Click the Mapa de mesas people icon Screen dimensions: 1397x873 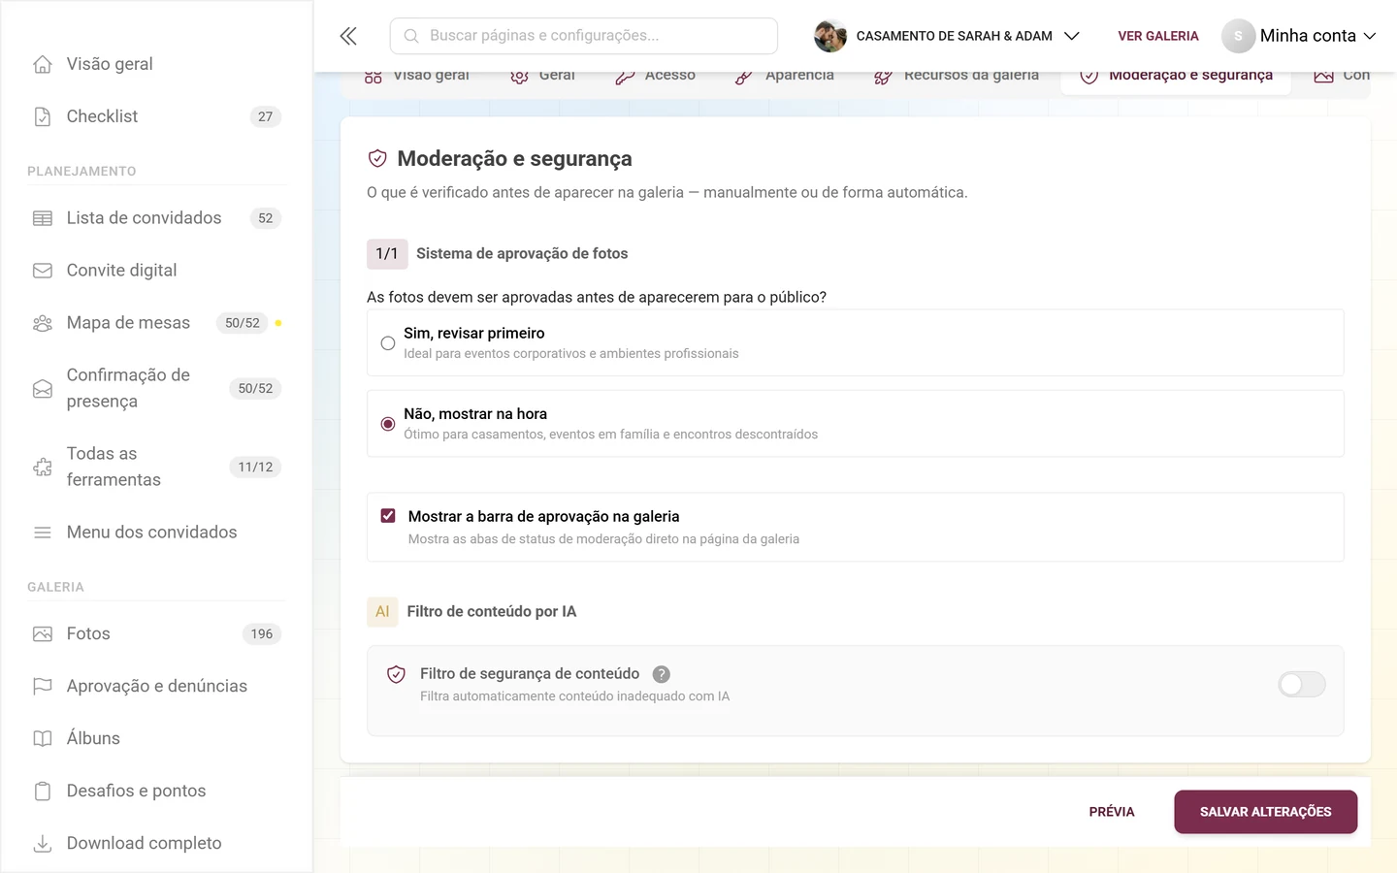43,323
